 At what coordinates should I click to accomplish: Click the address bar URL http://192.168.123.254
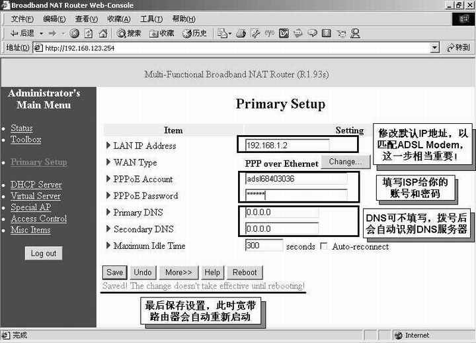(80, 48)
